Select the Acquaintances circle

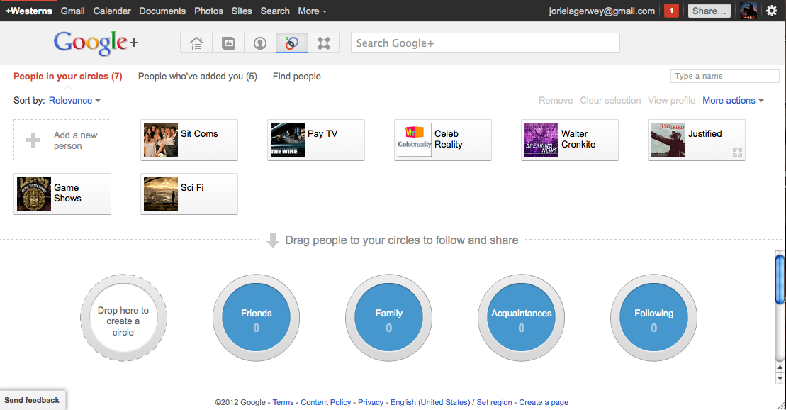point(522,318)
